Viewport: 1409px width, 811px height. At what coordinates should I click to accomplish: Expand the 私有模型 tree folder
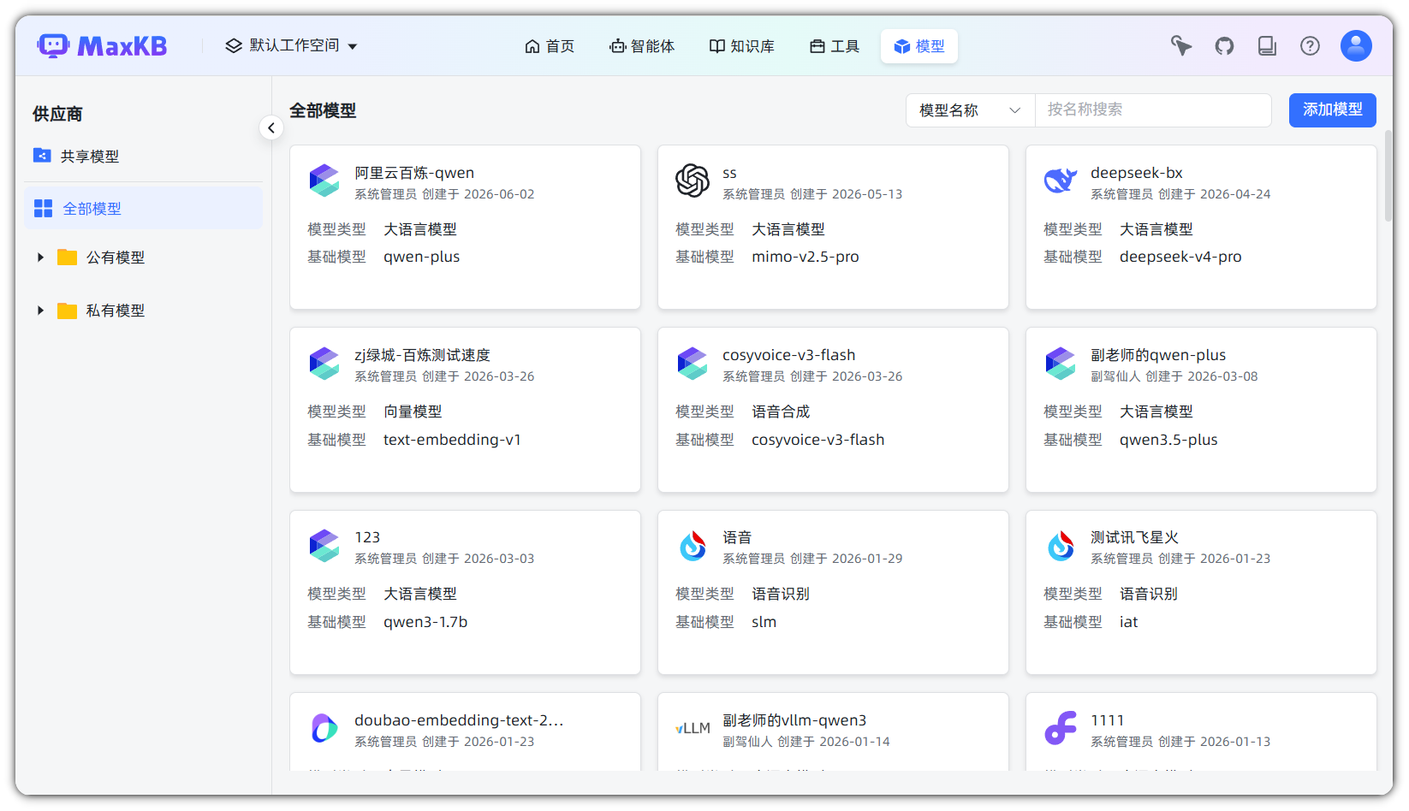(x=40, y=311)
